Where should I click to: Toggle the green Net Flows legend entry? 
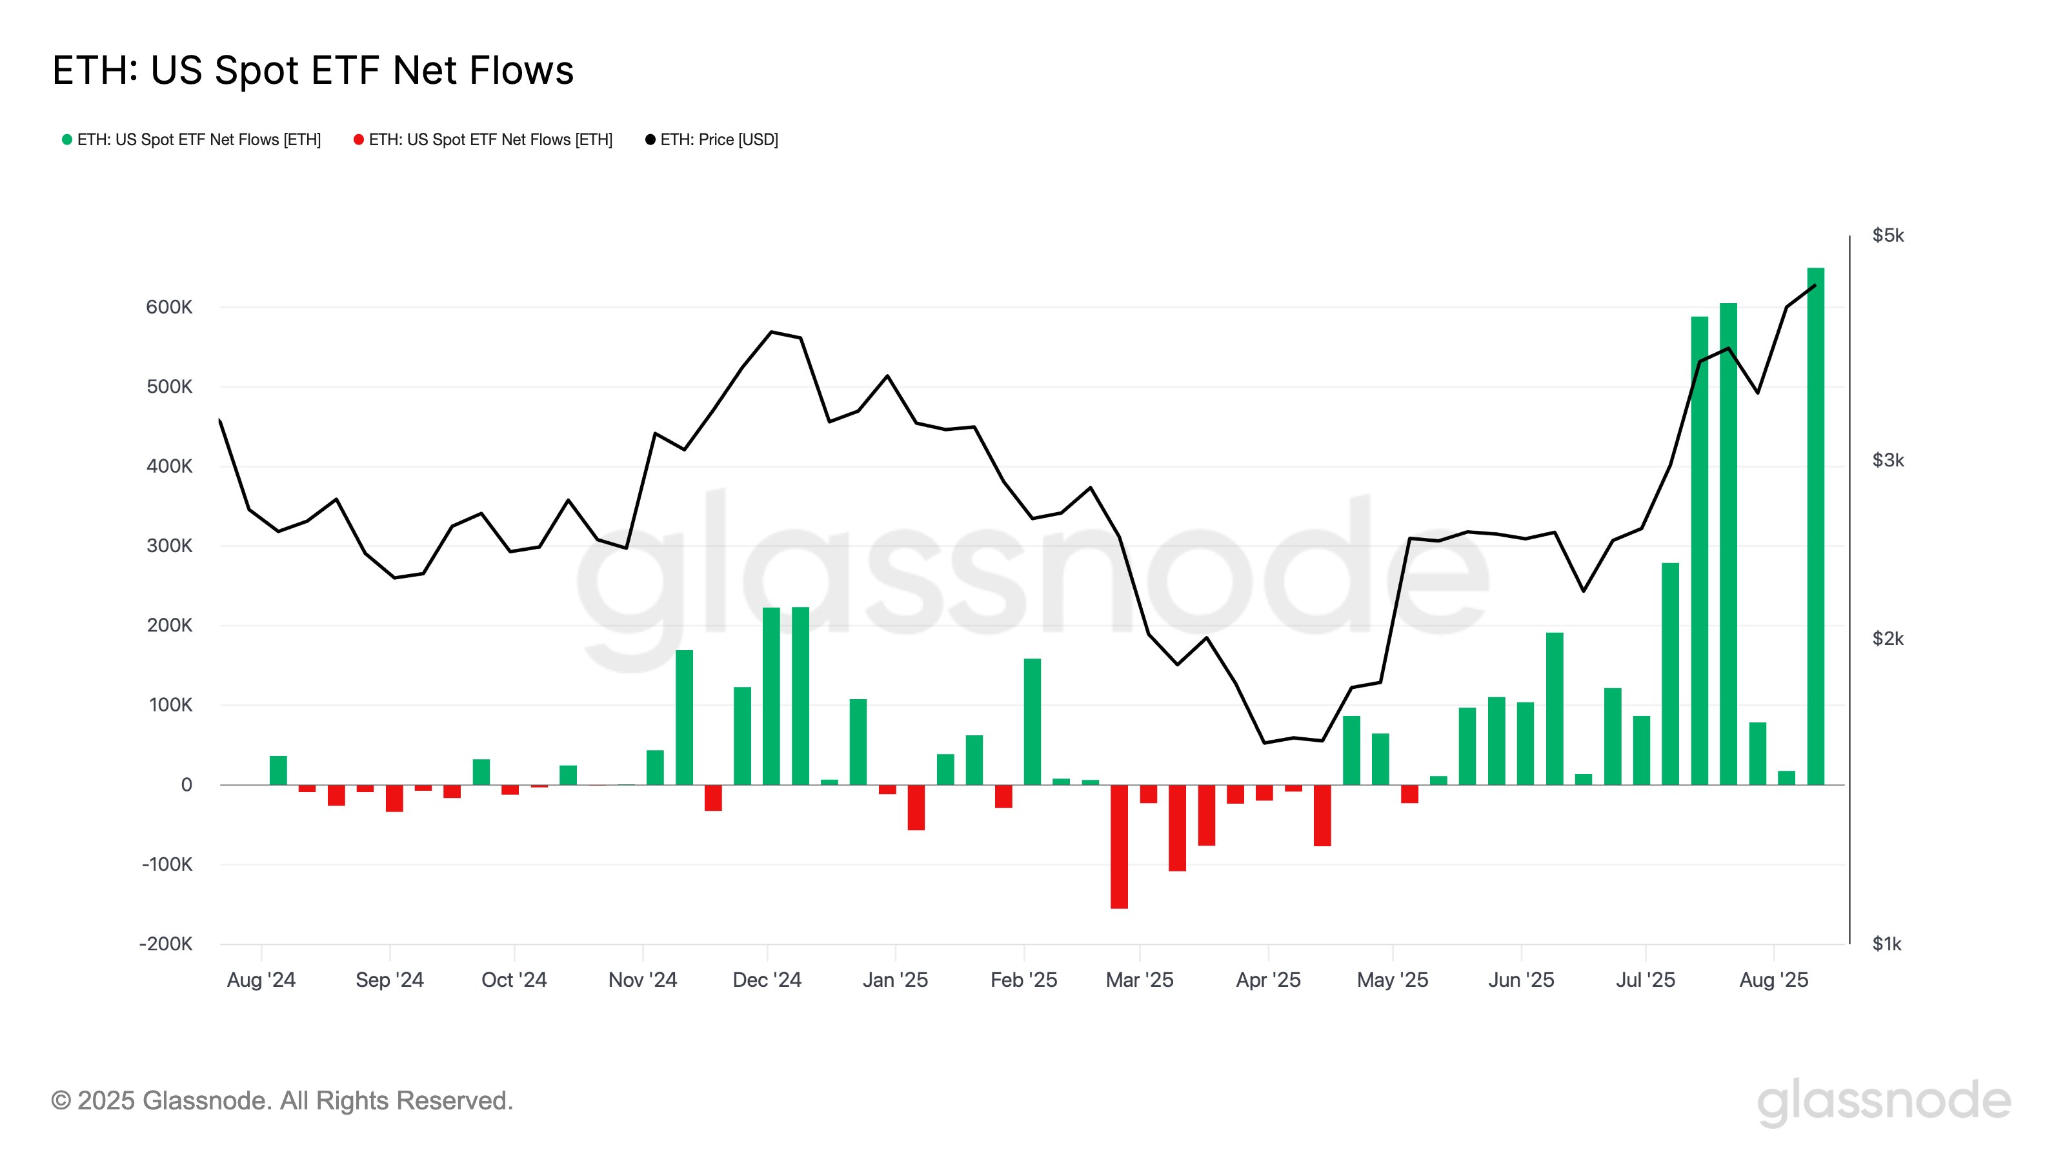198,139
